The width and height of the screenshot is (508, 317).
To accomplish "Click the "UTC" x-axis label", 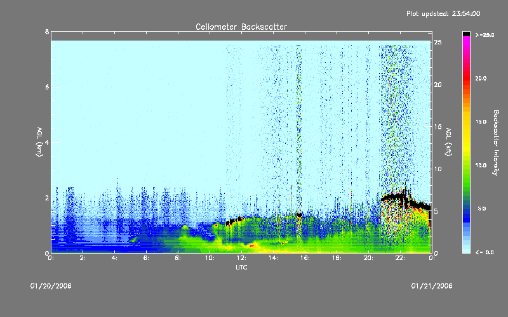I will (x=241, y=267).
